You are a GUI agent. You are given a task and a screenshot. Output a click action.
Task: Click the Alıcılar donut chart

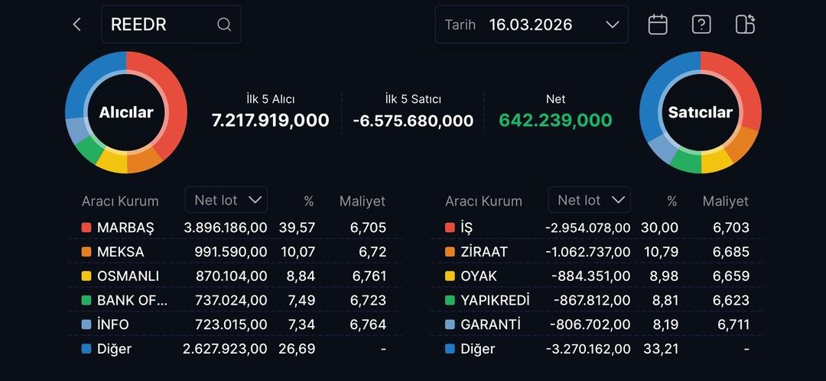pyautogui.click(x=126, y=112)
